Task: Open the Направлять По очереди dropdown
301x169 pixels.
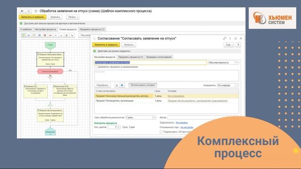Action: 237,85
